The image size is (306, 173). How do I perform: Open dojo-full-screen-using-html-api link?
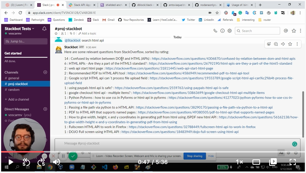pyautogui.click(x=180, y=132)
